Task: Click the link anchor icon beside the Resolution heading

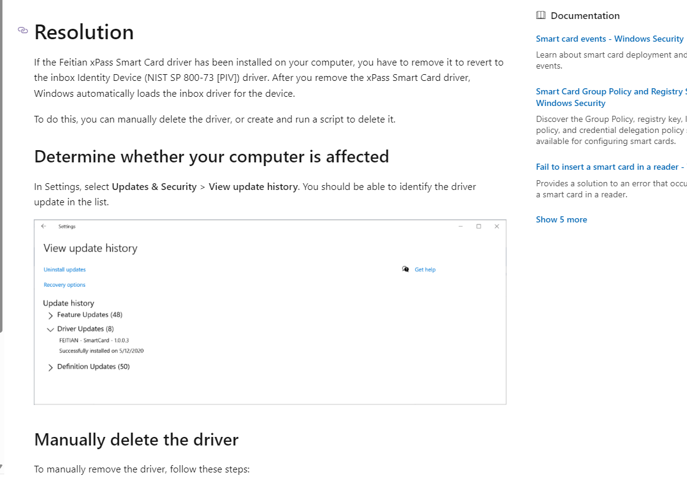Action: click(x=23, y=29)
